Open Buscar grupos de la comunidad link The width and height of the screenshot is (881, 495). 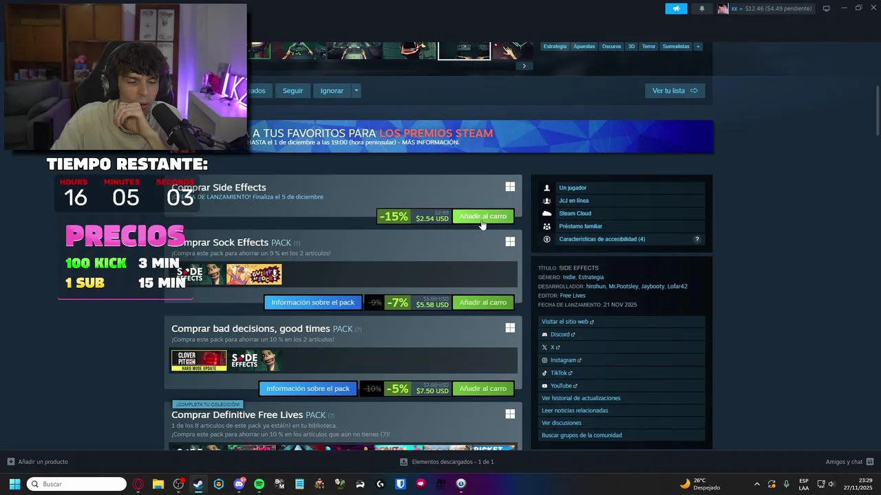pyautogui.click(x=582, y=435)
